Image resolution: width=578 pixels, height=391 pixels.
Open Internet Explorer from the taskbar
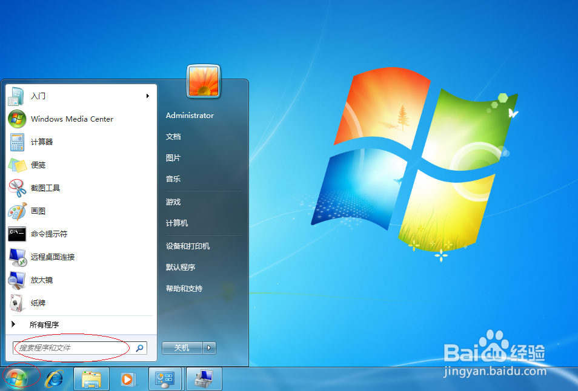click(54, 379)
